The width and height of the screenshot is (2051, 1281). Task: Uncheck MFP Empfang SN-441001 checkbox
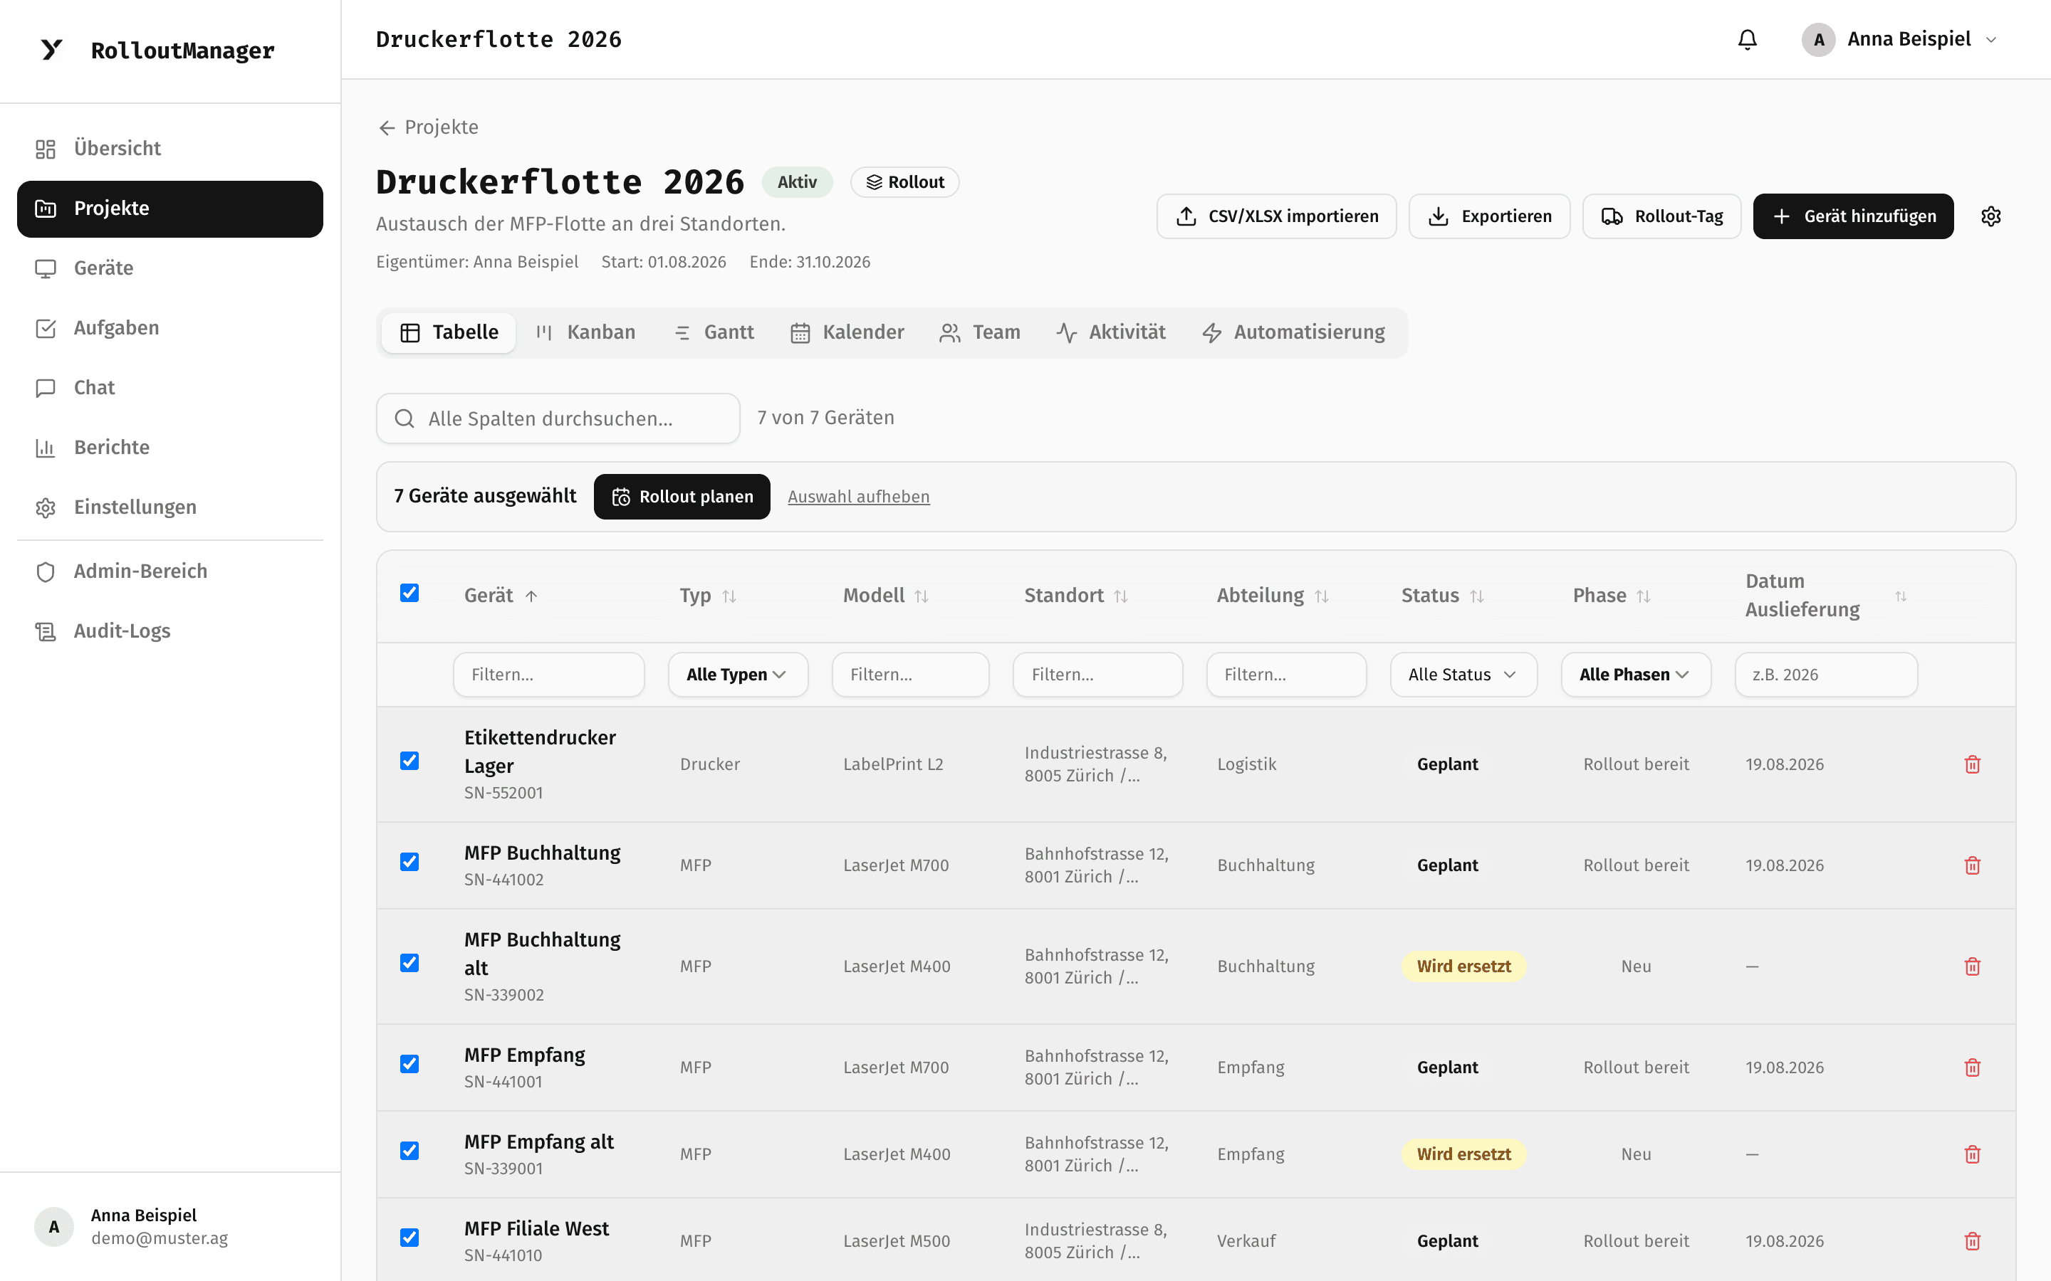[x=409, y=1064]
